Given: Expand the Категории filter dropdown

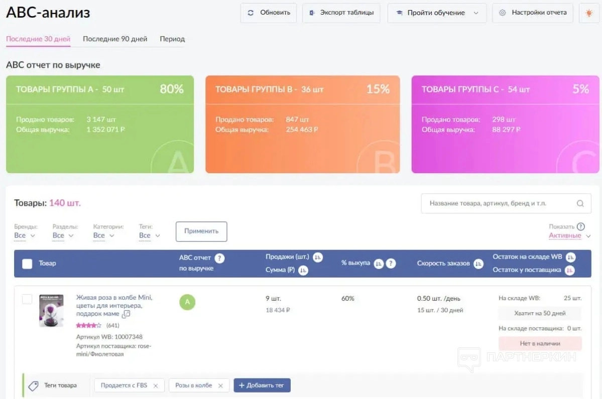Looking at the screenshot, I should (x=103, y=235).
